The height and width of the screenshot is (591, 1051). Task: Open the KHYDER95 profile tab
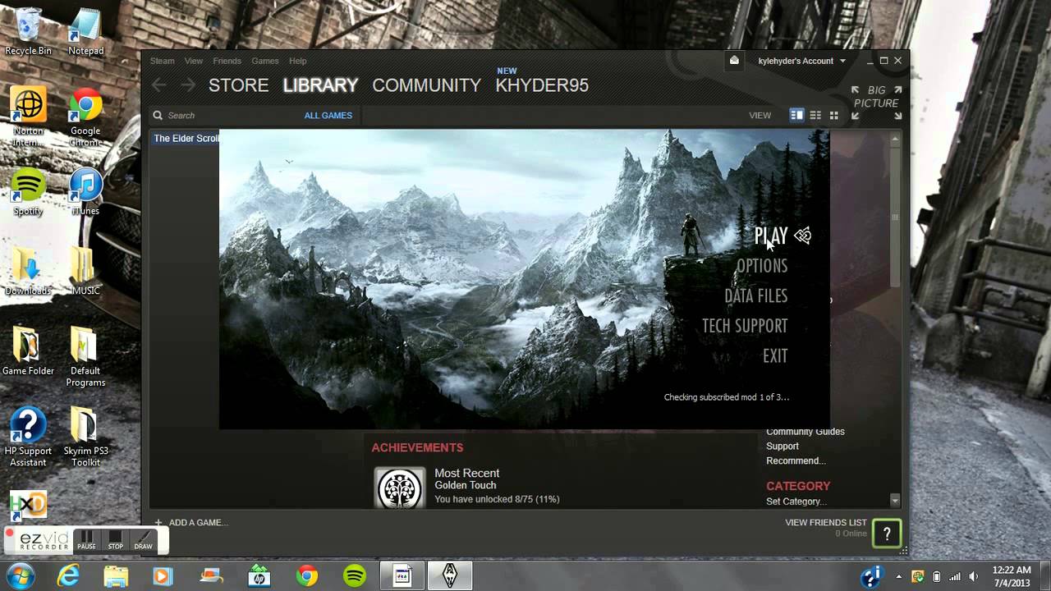pyautogui.click(x=542, y=85)
